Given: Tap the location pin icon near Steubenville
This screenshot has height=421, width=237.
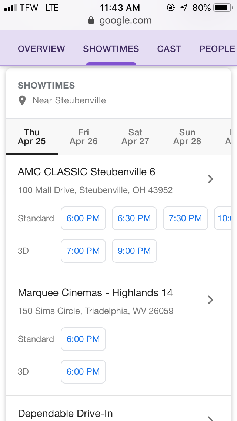Looking at the screenshot, I should (22, 100).
